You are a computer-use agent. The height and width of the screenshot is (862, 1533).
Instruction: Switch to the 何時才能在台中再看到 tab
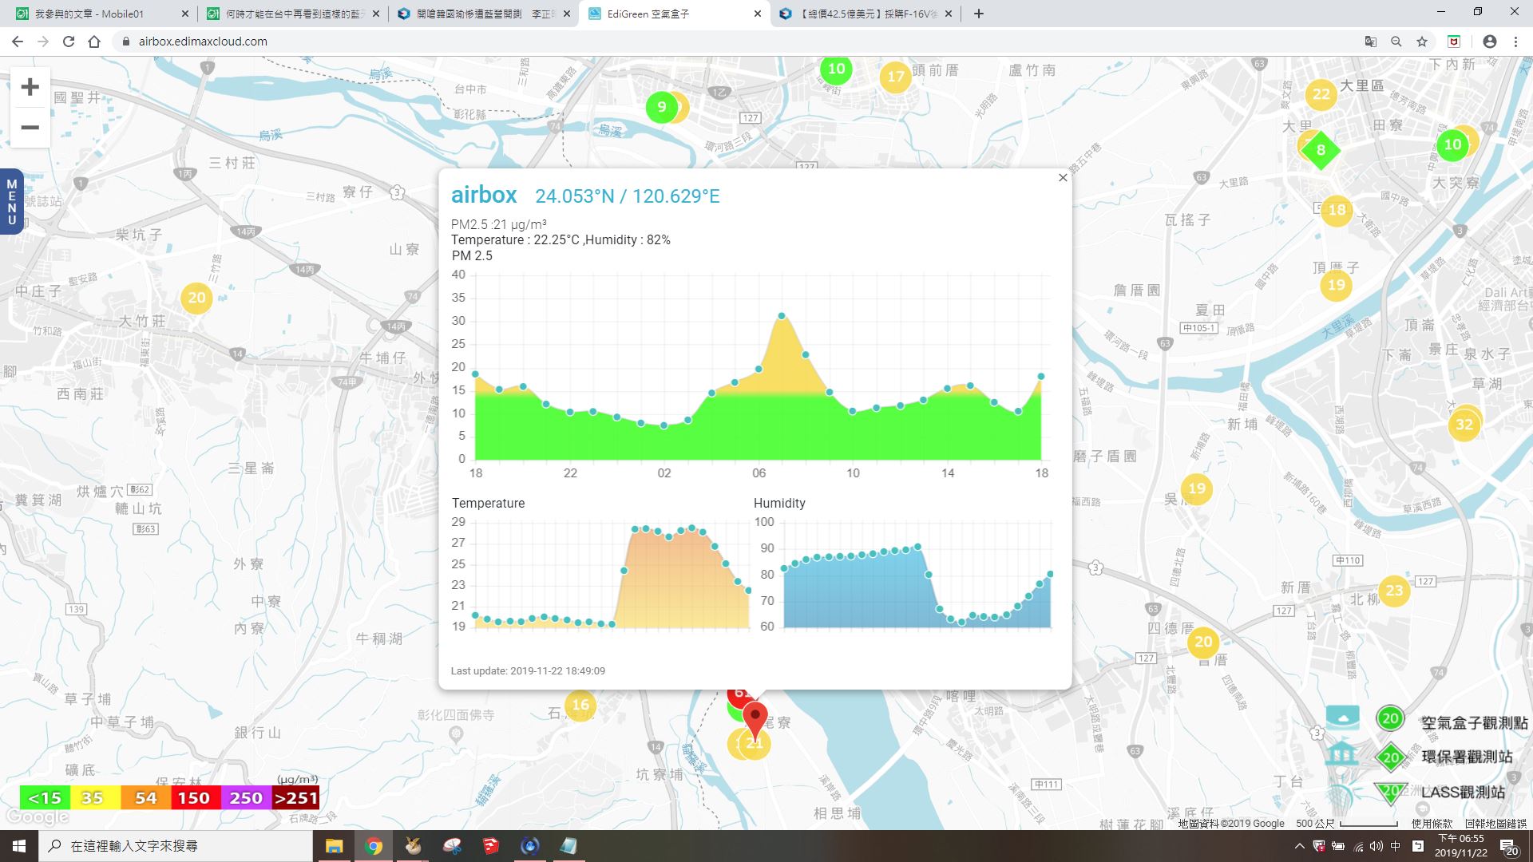292,14
